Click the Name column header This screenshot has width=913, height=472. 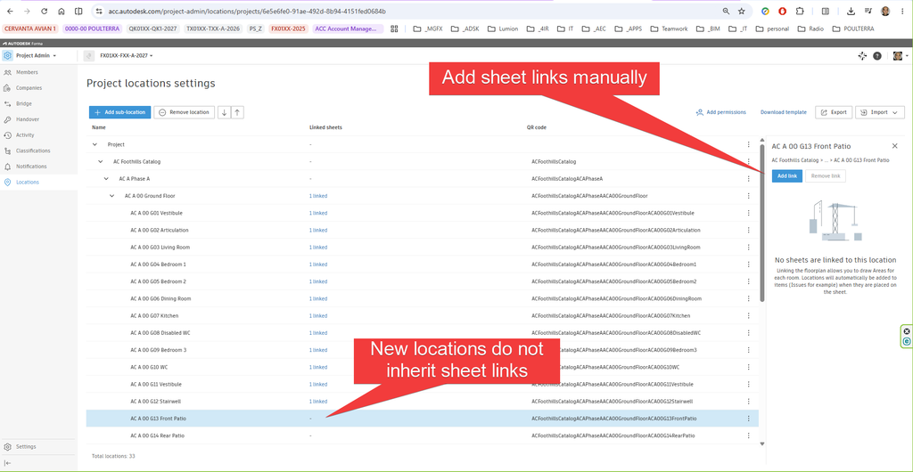pyautogui.click(x=98, y=127)
